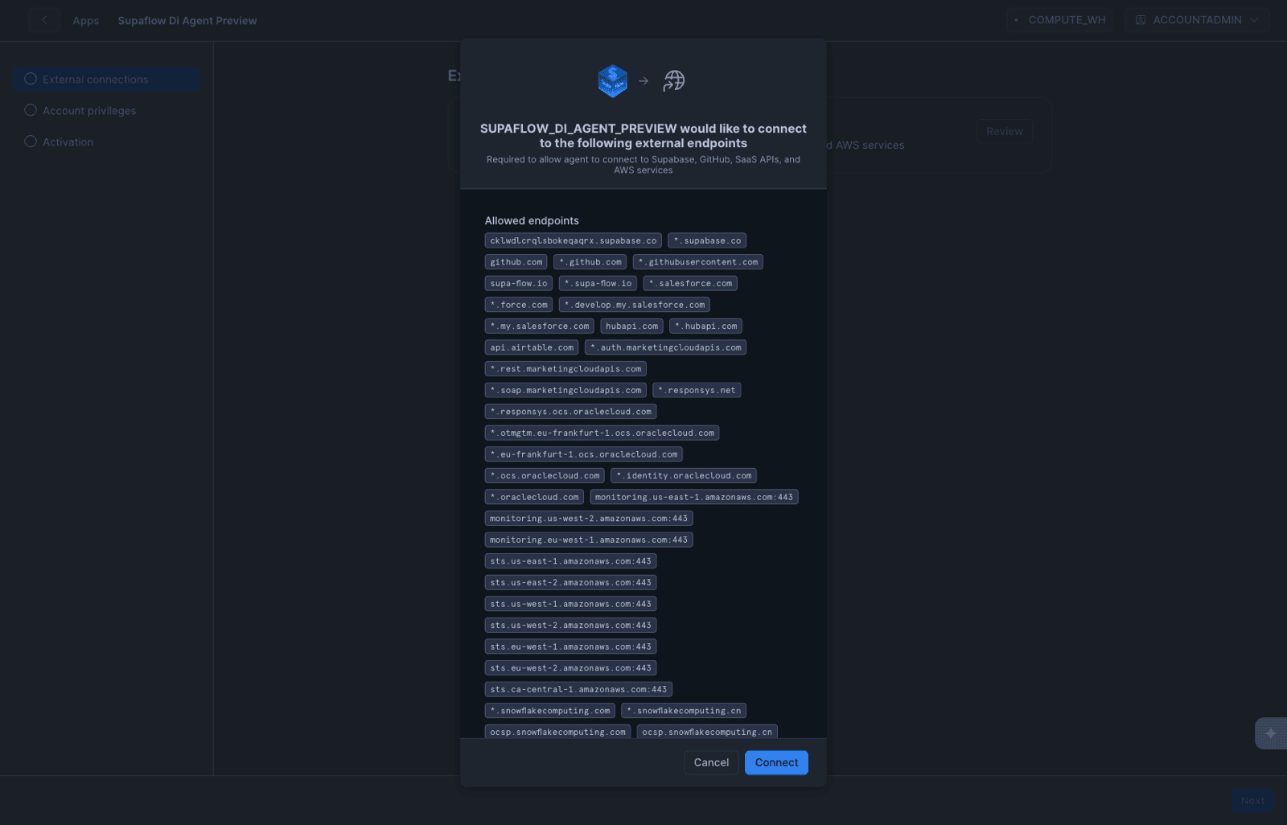1287x825 pixels.
Task: Click sts.us-west-2.amazonaws.com:443 chip
Action: [x=571, y=626]
